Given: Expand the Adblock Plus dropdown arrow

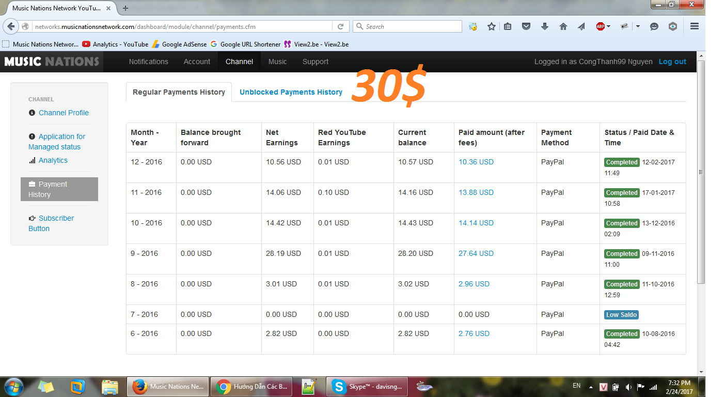Looking at the screenshot, I should coord(609,26).
